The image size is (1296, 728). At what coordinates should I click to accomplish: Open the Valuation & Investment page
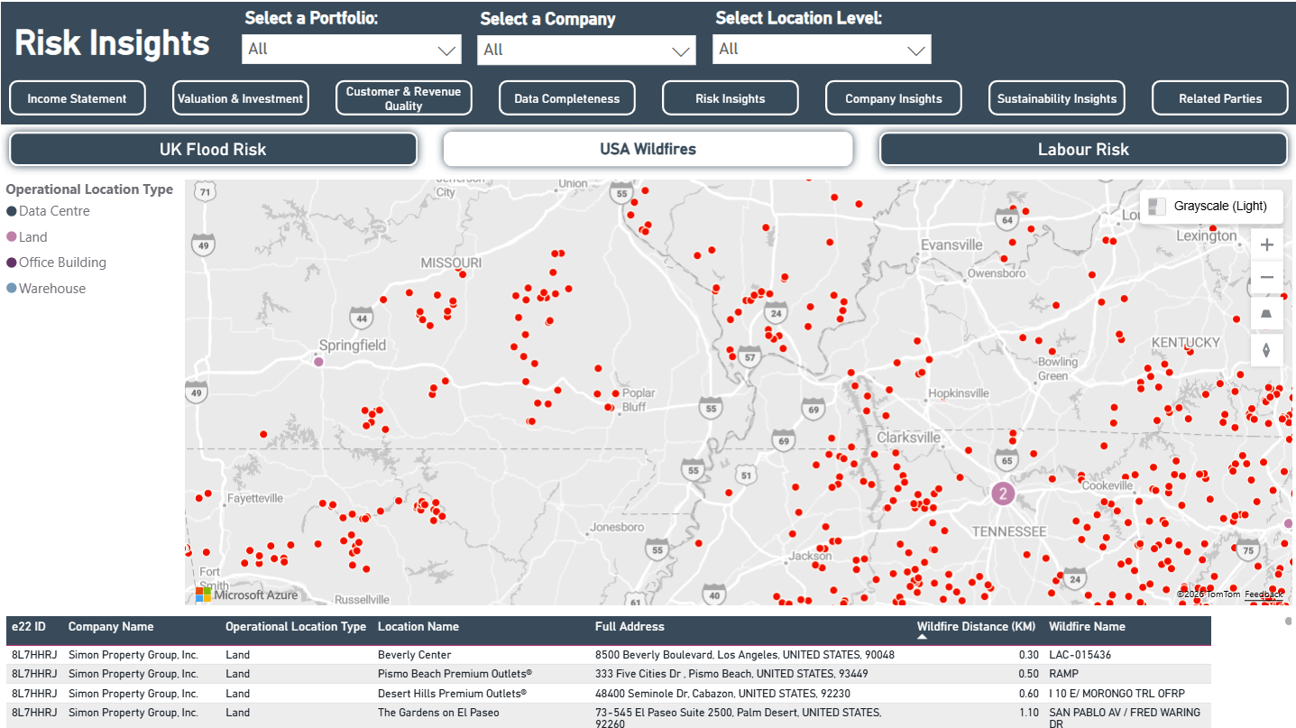pyautogui.click(x=241, y=98)
